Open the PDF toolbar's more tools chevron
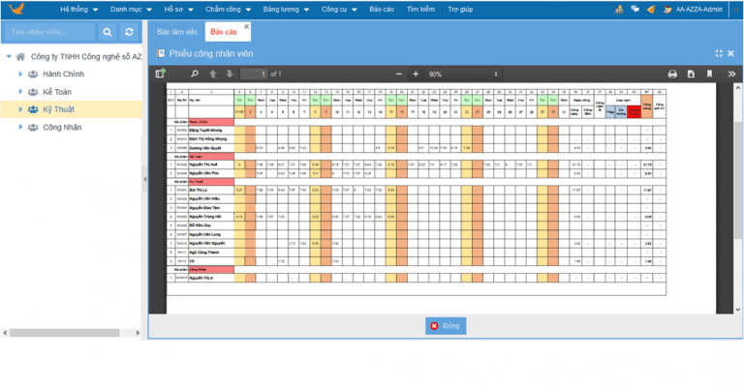The image size is (744, 388). (728, 74)
